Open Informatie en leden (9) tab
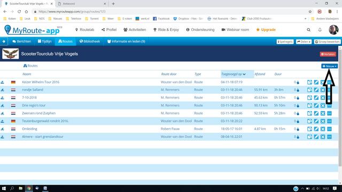342x192 pixels. click(126, 42)
